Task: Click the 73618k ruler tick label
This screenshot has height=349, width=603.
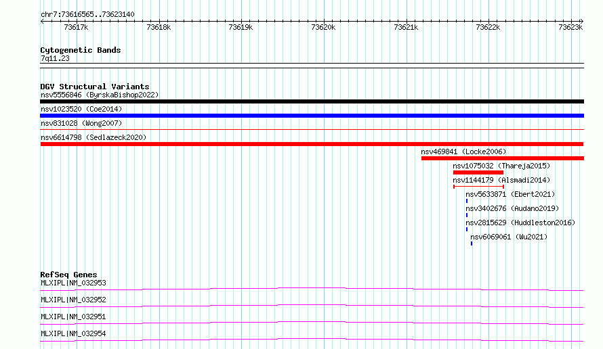Action: [x=159, y=27]
